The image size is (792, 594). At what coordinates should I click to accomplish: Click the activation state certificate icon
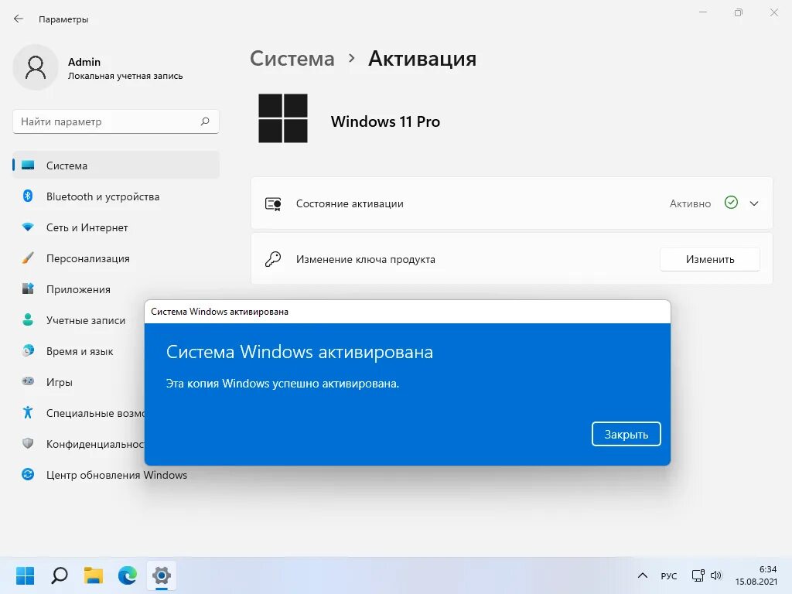coord(273,204)
